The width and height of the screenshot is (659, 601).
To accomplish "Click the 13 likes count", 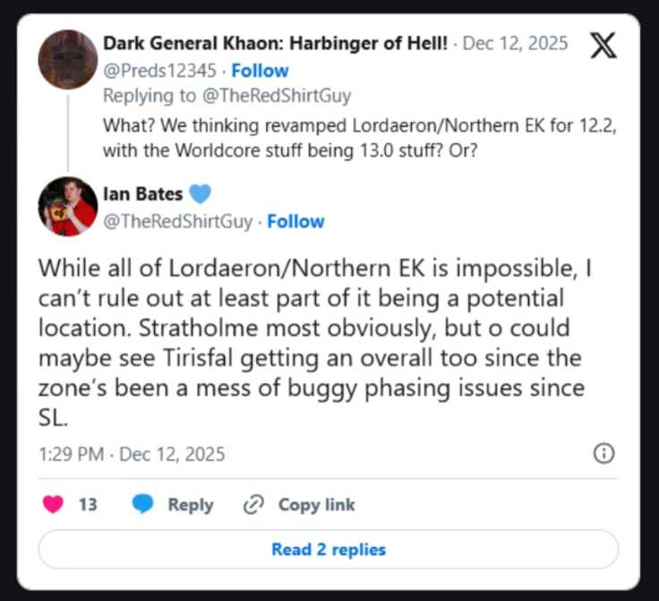I will click(88, 504).
